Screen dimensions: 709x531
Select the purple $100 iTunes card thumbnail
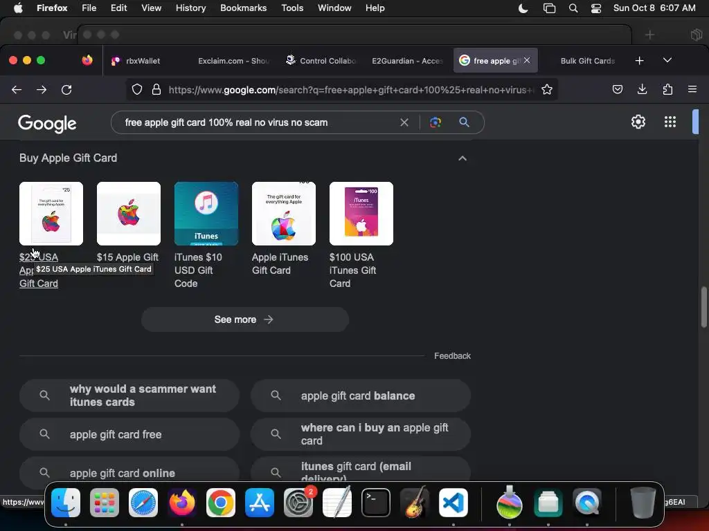[x=361, y=214]
